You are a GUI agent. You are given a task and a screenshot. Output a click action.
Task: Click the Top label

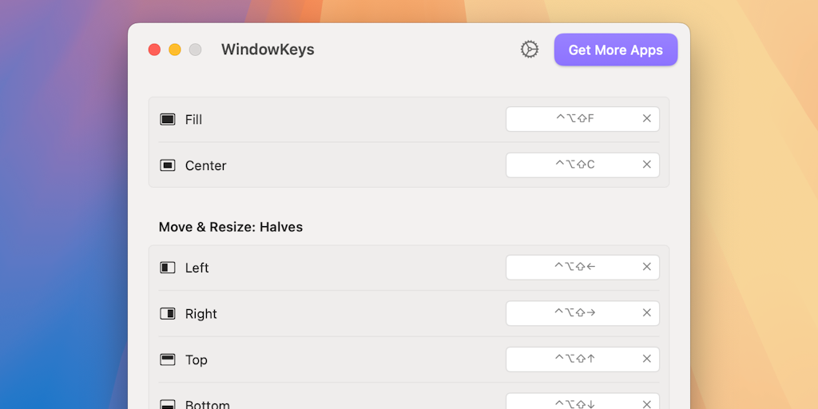(197, 360)
